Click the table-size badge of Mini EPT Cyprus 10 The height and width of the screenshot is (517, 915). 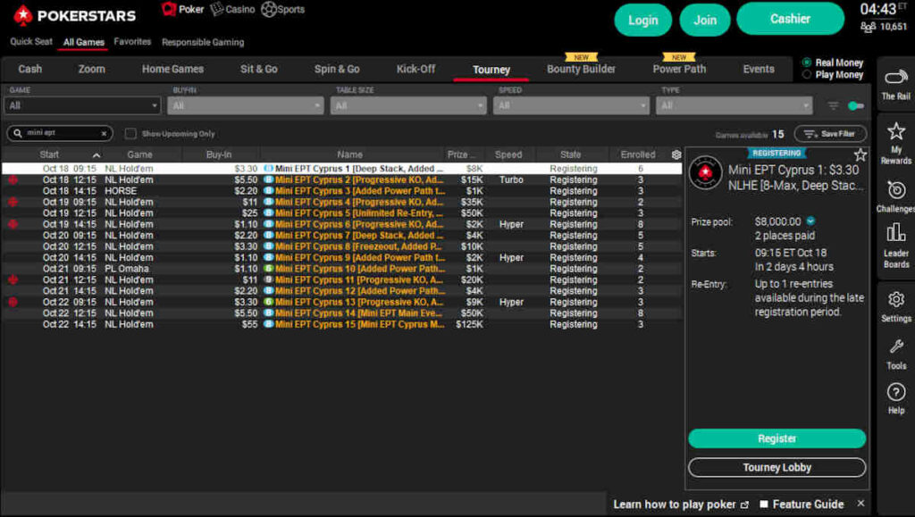268,269
